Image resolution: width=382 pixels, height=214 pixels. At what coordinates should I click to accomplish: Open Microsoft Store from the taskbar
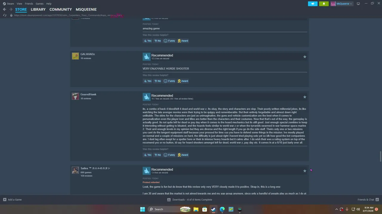tap(205, 209)
